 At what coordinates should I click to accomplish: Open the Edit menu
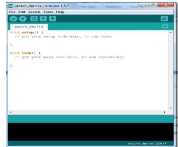point(22,12)
